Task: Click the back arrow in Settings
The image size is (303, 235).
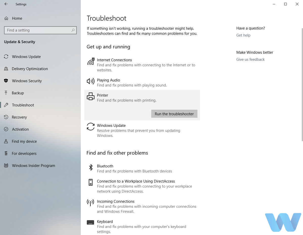Action: click(6, 4)
